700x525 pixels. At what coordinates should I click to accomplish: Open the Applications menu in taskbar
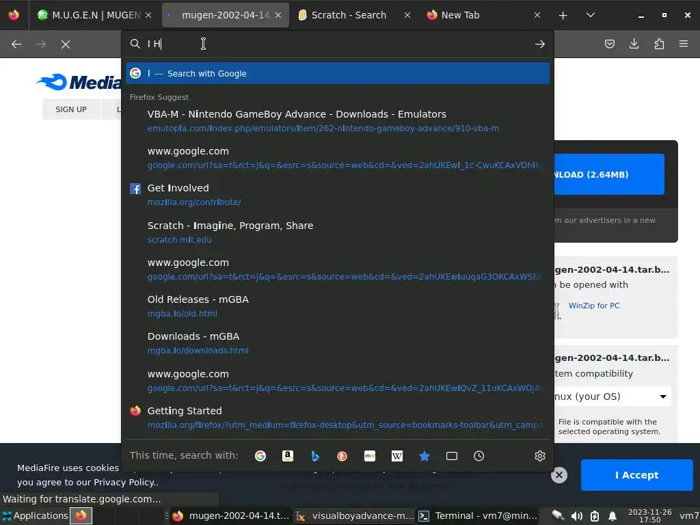point(35,515)
